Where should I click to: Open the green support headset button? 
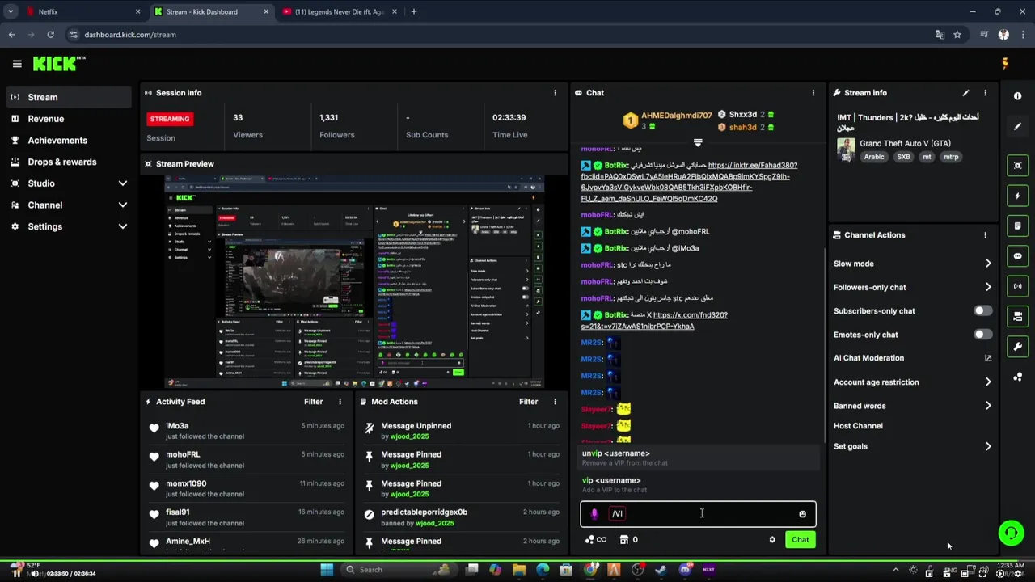pyautogui.click(x=1011, y=533)
